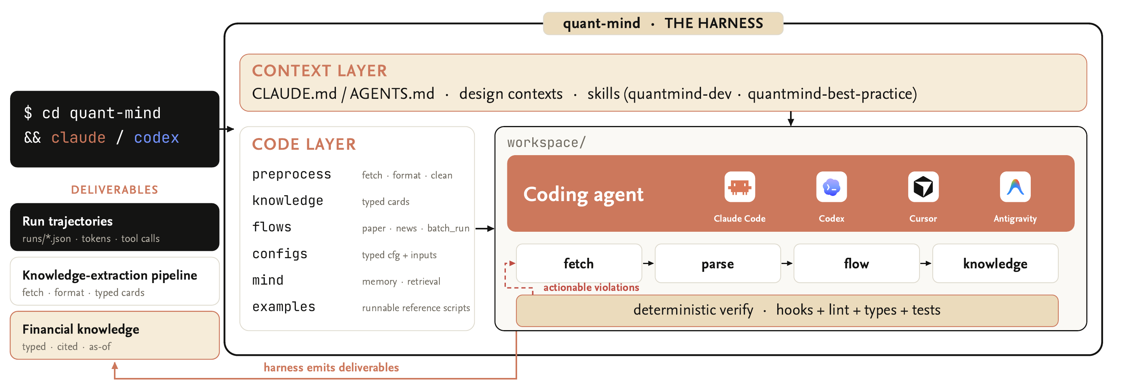The image size is (1133, 390).
Task: Open the Knowledge-extraction pipeline card
Action: tap(115, 282)
